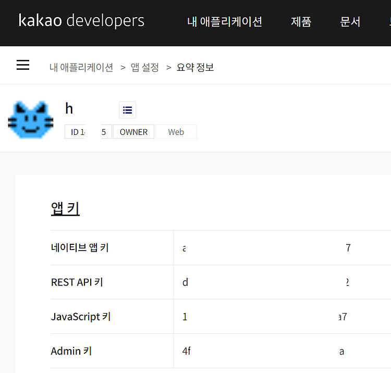Click 내 애플리케이션 breadcrumb link
The width and height of the screenshot is (391, 373).
coord(81,67)
